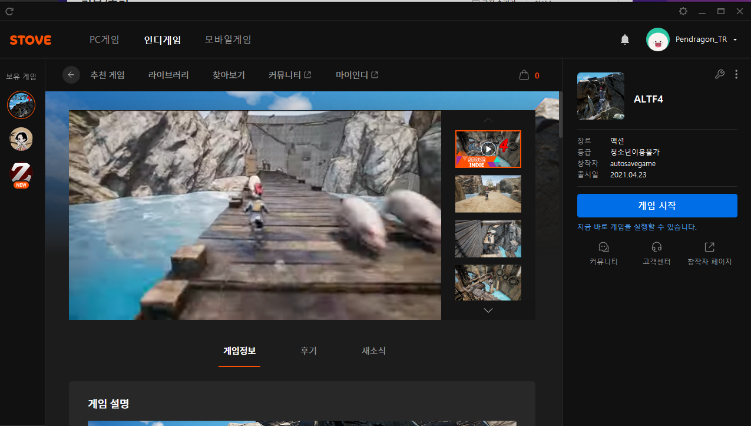Open 창작자 페이지 external link icon
Screen dimensions: 751x426
coord(709,247)
